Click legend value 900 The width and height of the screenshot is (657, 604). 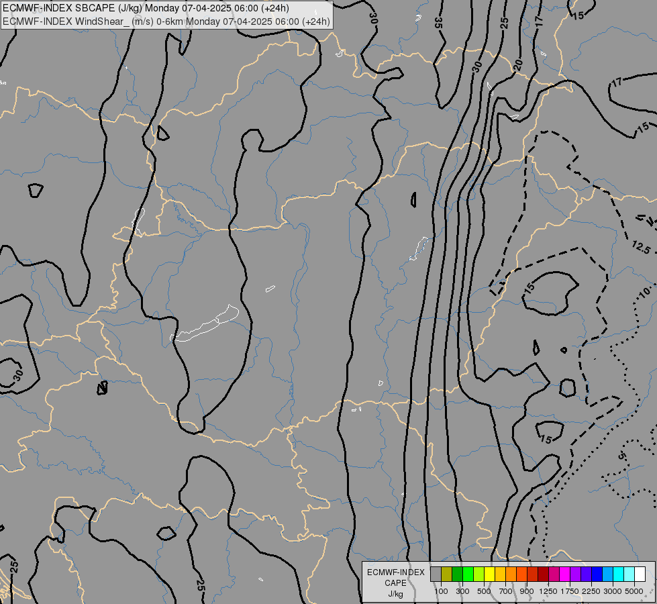527,591
